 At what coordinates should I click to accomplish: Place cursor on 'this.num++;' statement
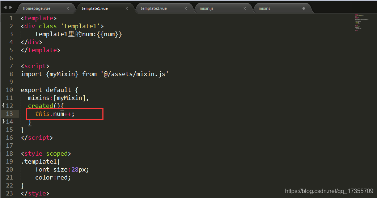pos(55,114)
